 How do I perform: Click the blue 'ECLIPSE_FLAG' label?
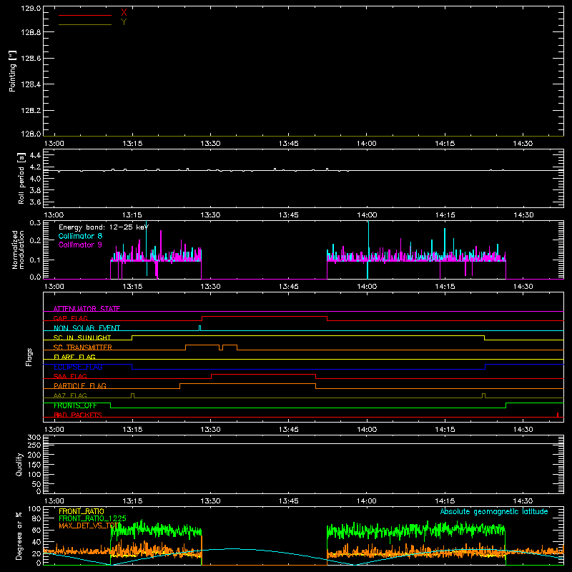[78, 367]
